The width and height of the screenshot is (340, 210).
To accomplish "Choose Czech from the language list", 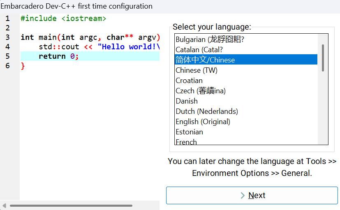I will point(246,90).
